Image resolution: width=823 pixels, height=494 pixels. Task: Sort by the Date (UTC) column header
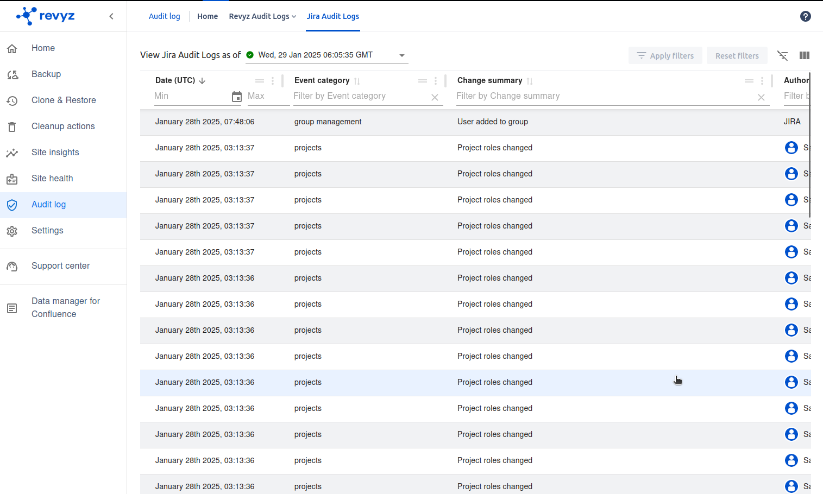[175, 80]
